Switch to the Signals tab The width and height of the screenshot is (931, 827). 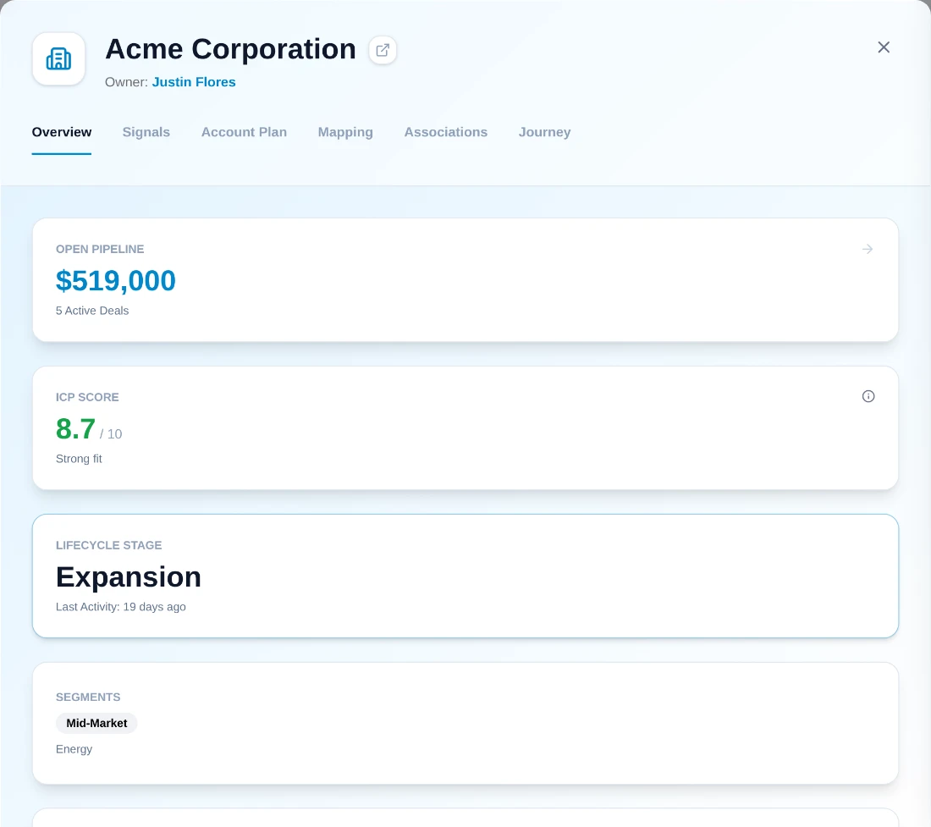pos(146,132)
